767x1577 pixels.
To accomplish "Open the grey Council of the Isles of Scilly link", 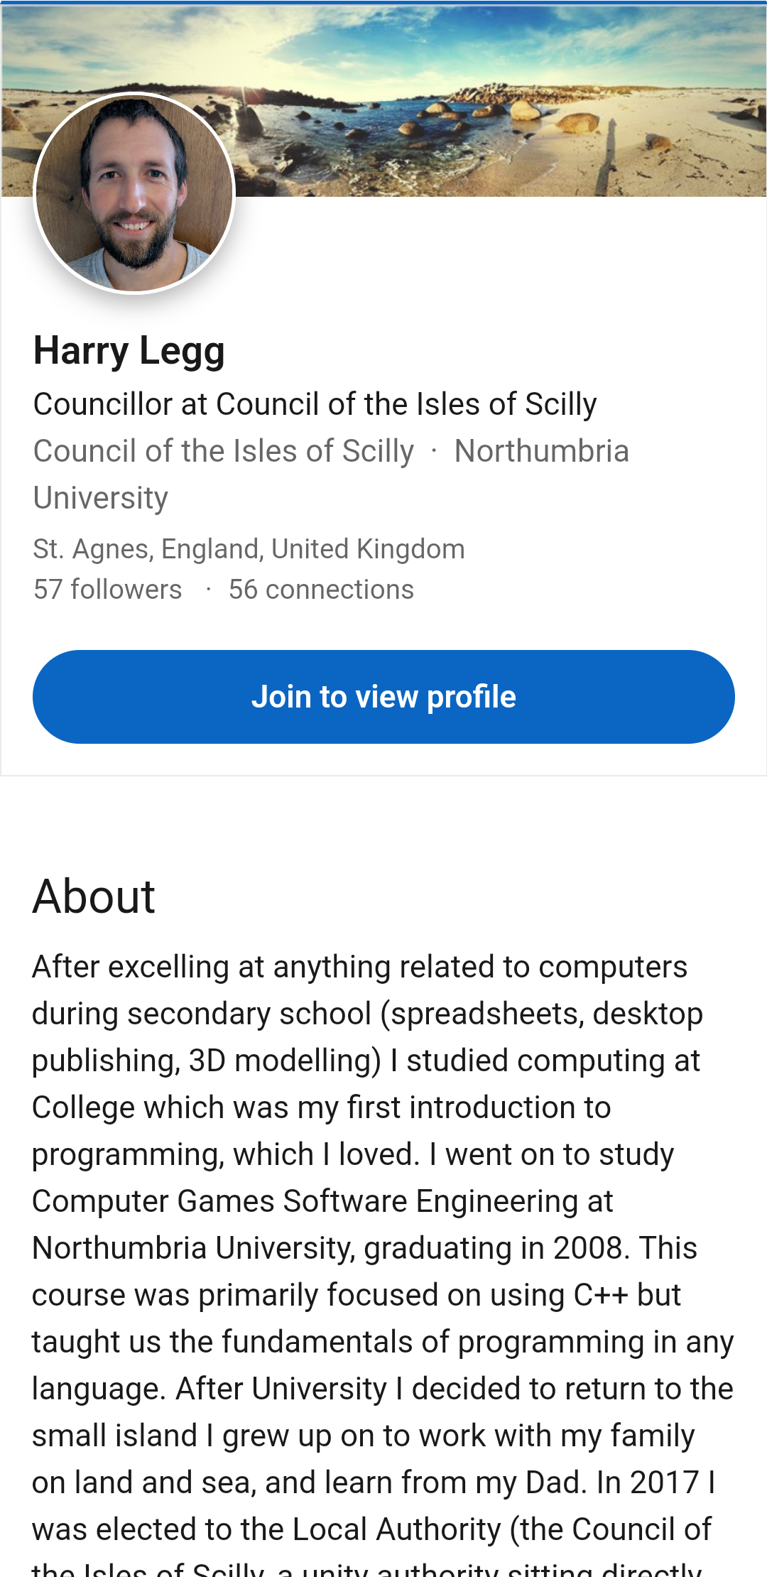I will click(x=224, y=451).
